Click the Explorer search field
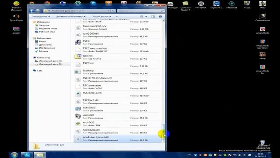 point(141,11)
